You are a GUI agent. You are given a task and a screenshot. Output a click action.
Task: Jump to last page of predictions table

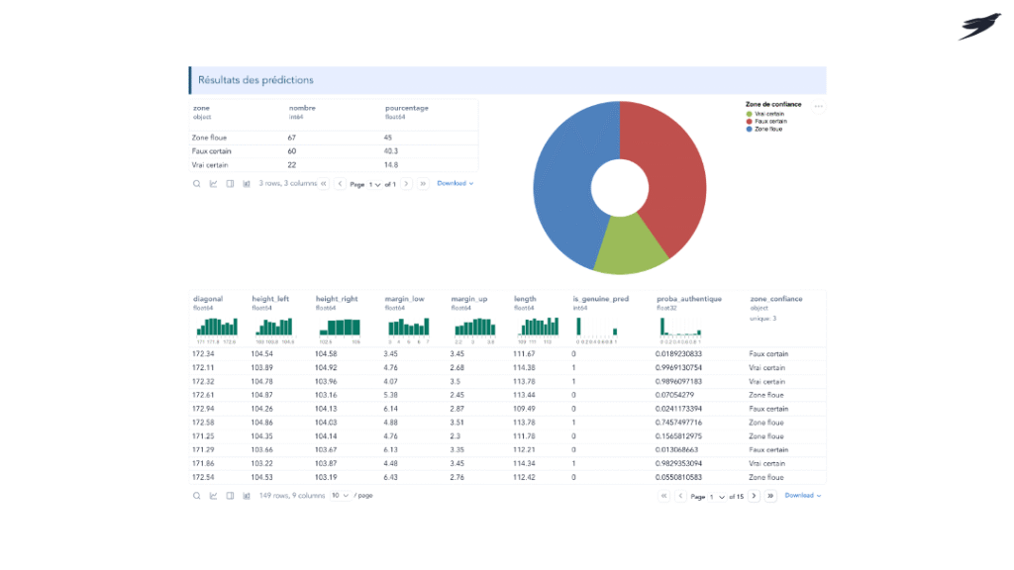tap(770, 496)
